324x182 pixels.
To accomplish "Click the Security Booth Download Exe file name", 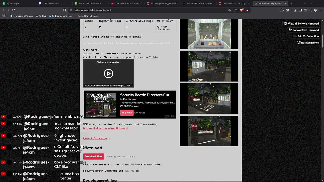I will [x=103, y=171].
